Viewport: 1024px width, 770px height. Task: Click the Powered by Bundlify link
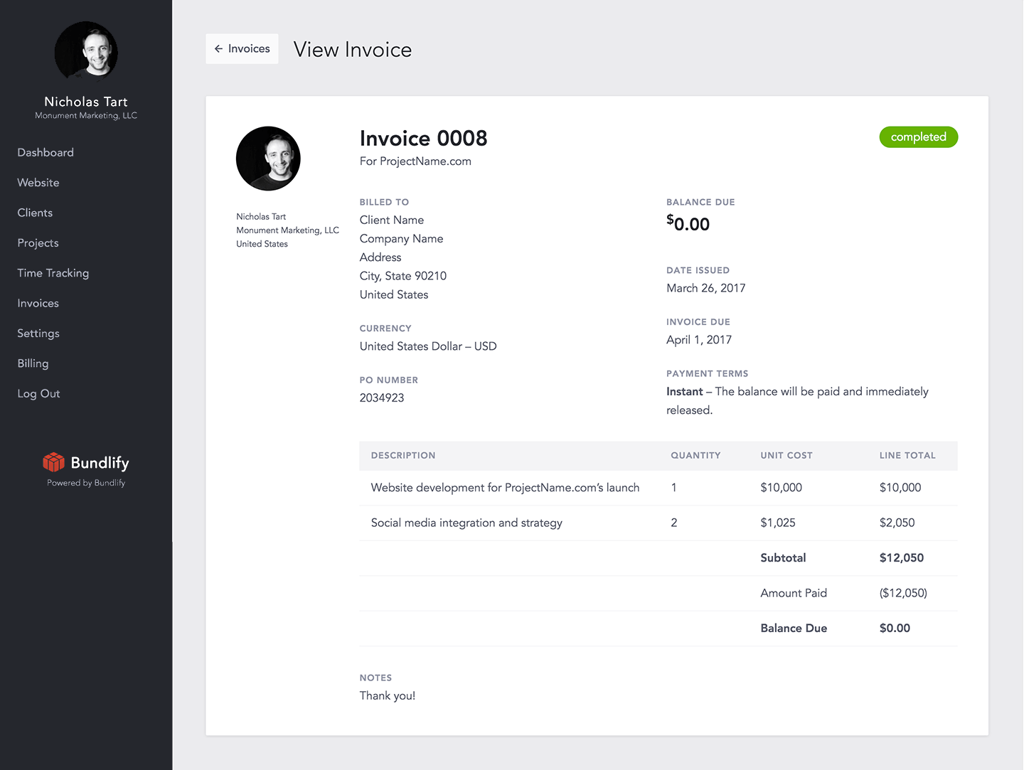point(86,483)
